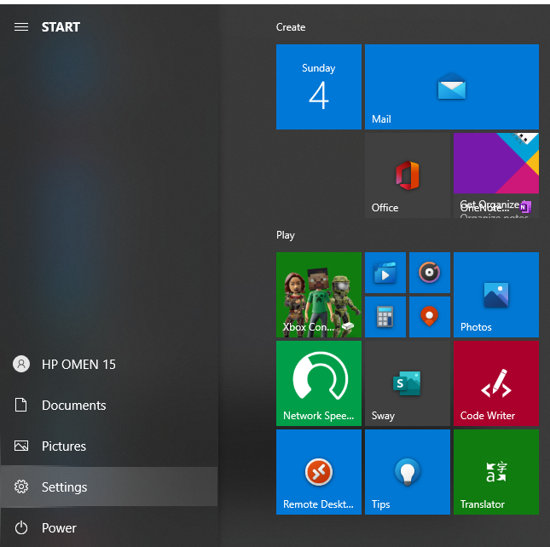Open the Tips tile
Screen dimensions: 550x547
(x=407, y=471)
